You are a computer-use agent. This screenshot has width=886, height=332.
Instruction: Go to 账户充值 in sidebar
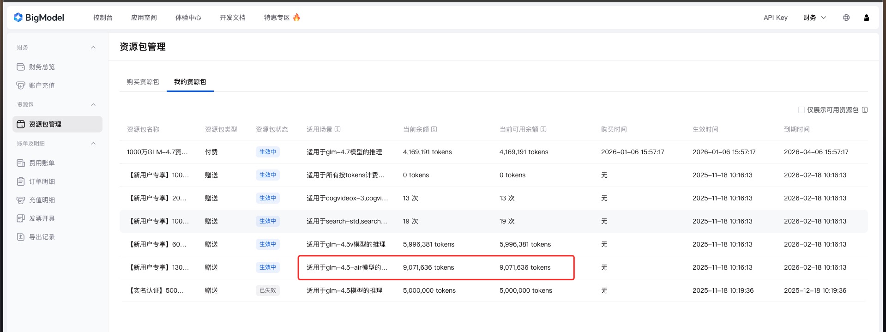pos(42,85)
